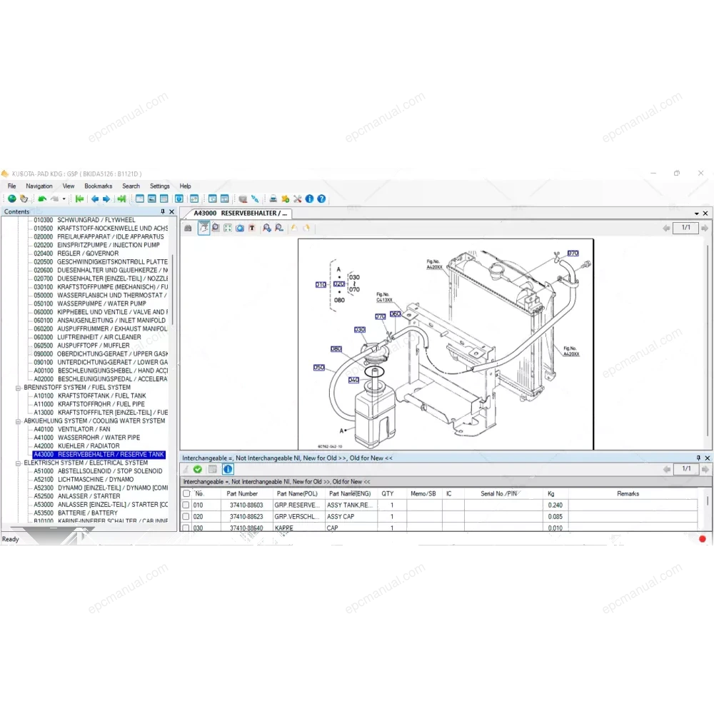Screen dimensions: 714x714
Task: Select A10100 KRAFTSTOFFTANK / FUEL TANK
Action: 90,396
